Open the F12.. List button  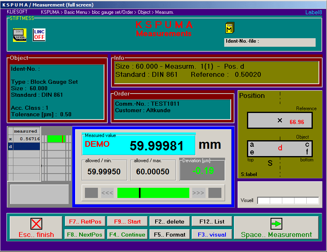click(212, 222)
